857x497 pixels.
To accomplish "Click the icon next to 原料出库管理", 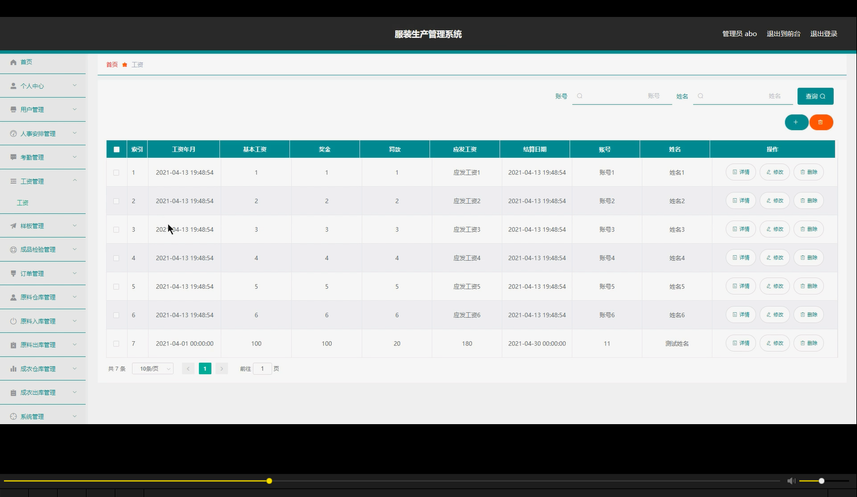I will coord(14,345).
